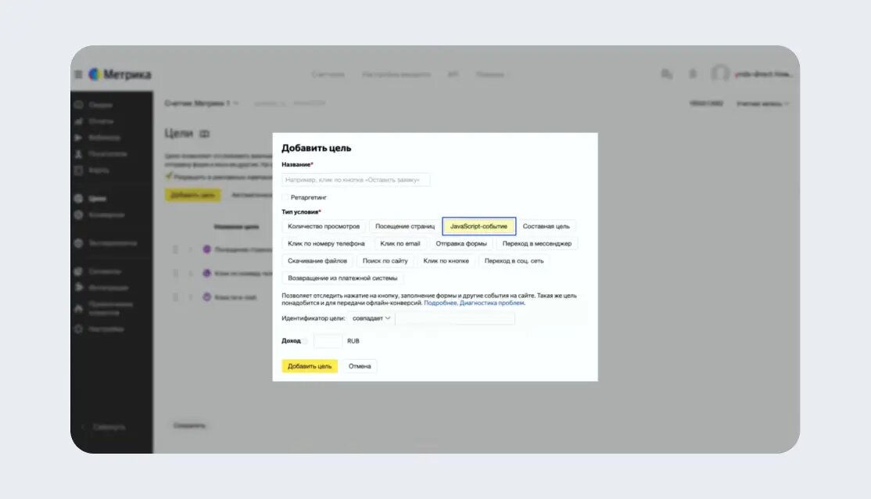Select the Переход в соц. сеть condition
871x499 pixels.
(514, 260)
